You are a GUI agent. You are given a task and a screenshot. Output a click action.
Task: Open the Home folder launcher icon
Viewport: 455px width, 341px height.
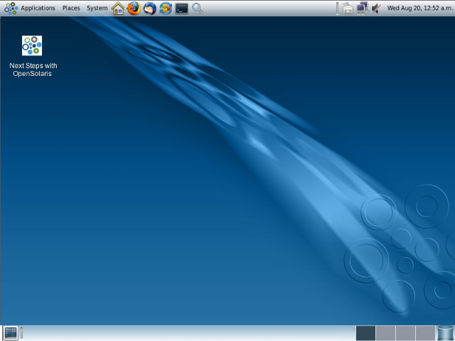118,8
